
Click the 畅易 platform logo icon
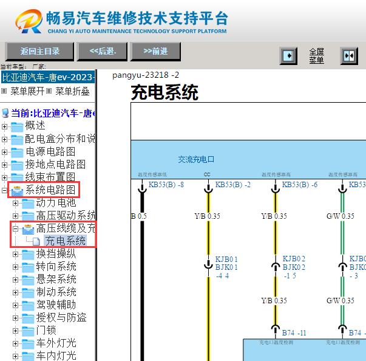(x=29, y=21)
